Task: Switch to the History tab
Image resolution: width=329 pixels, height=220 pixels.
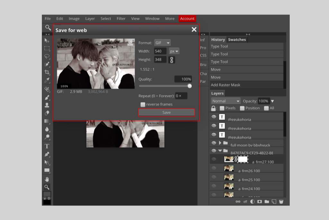Action: click(218, 40)
